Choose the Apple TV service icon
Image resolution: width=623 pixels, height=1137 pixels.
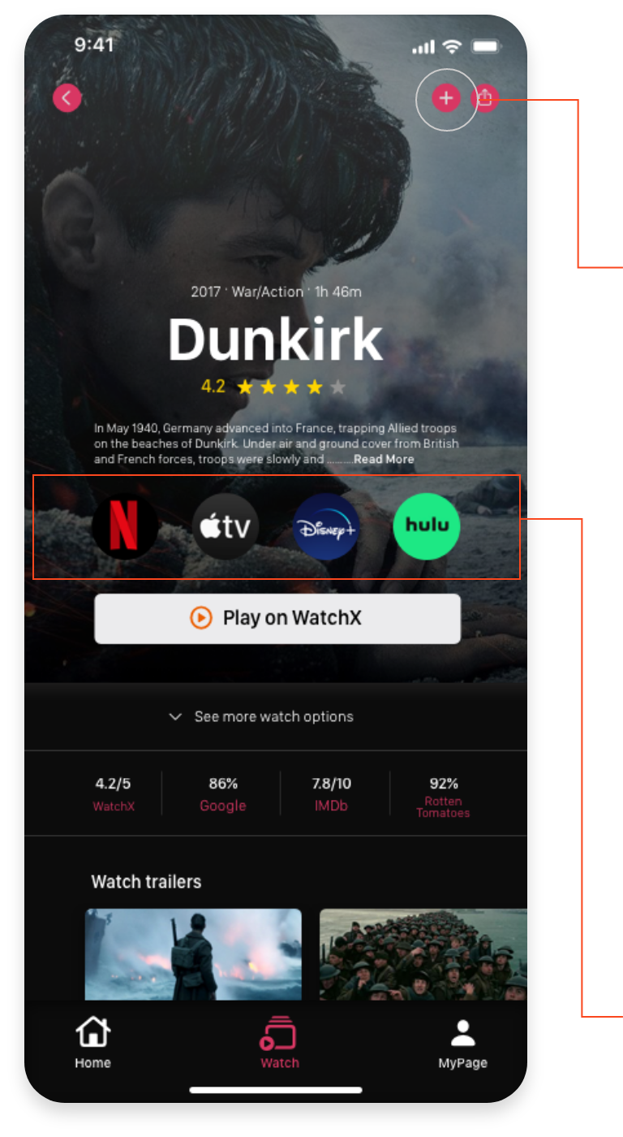[x=226, y=526]
